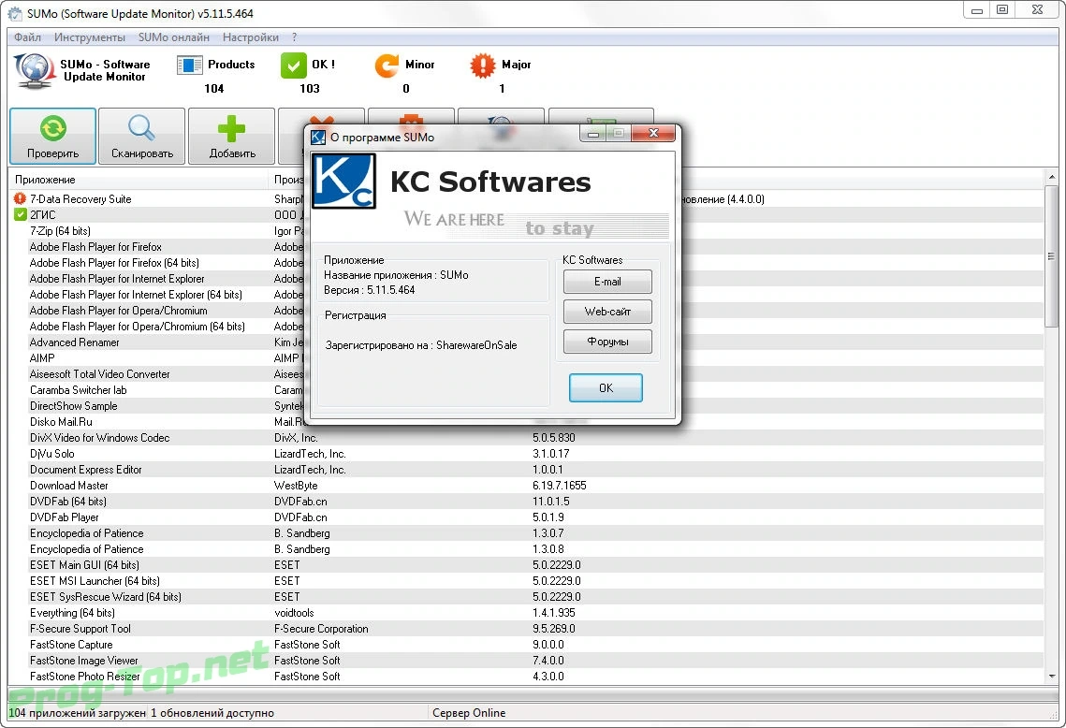Image resolution: width=1066 pixels, height=728 pixels.
Task: Click 1 обновлений доступно status text
Action: (x=212, y=713)
